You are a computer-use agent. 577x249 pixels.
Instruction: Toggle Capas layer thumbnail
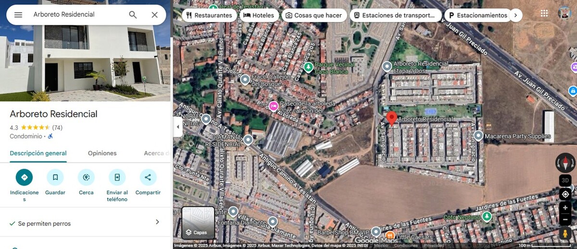click(x=198, y=223)
